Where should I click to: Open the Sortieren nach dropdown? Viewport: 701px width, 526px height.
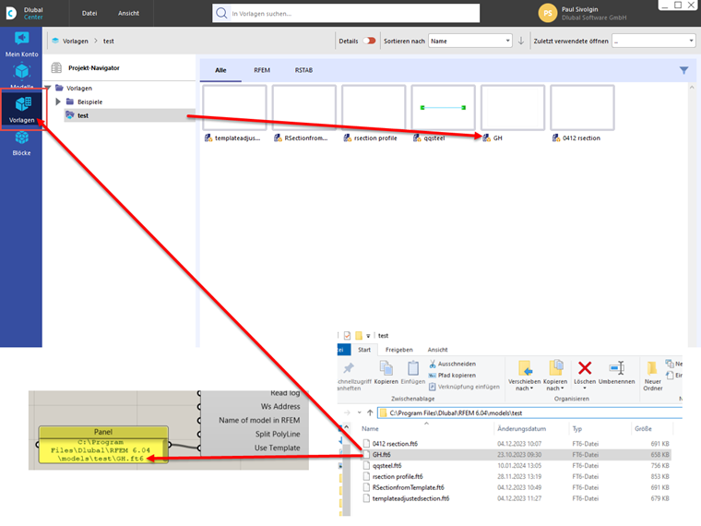(469, 41)
